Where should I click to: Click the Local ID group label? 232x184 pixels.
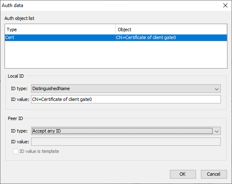(x=16, y=76)
